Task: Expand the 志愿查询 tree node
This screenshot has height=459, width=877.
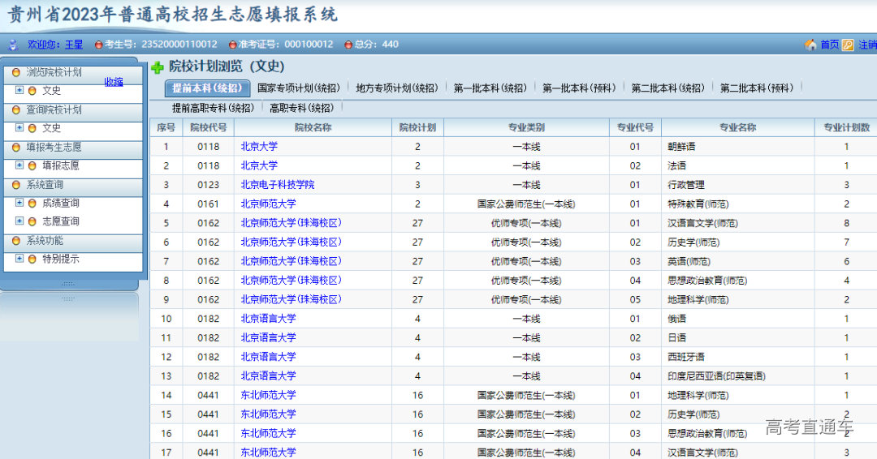Action: click(x=19, y=221)
